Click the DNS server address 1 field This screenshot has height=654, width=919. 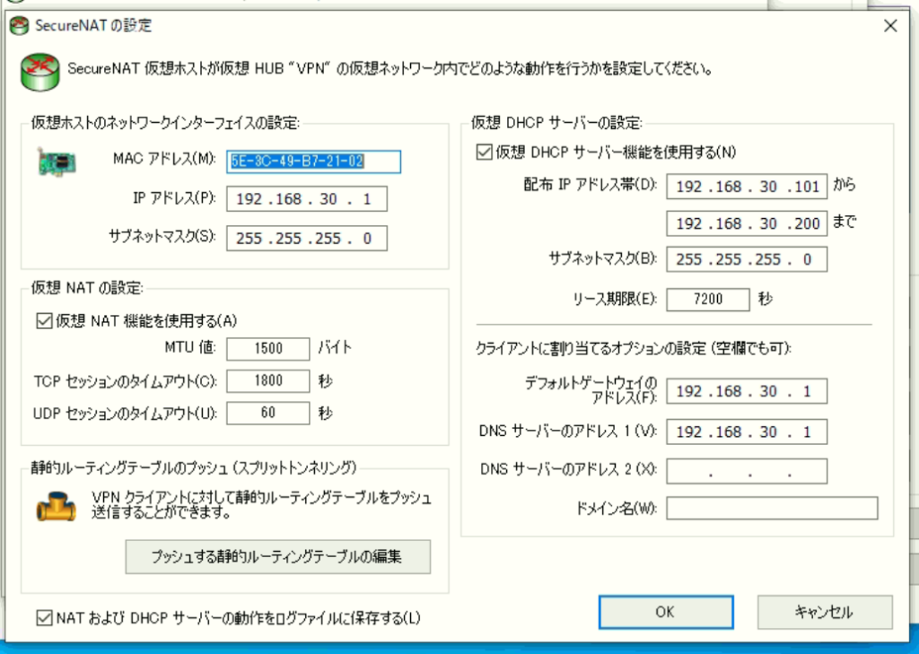point(747,432)
